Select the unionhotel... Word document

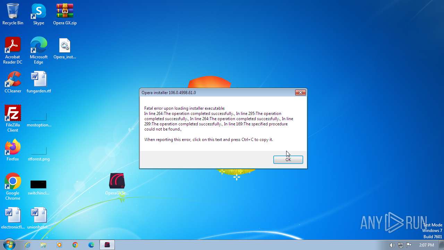point(39,218)
